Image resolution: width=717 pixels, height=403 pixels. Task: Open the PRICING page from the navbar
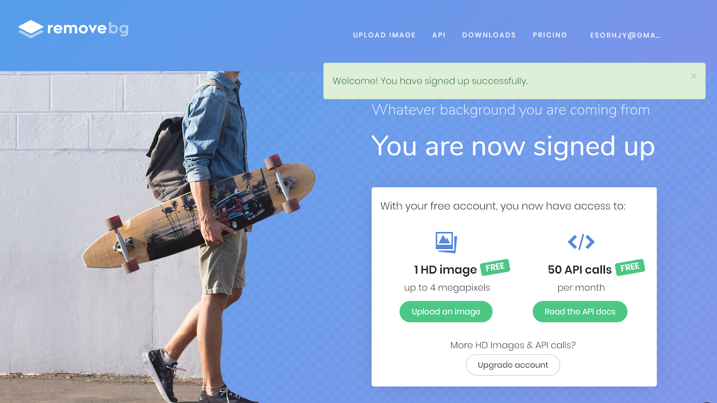click(x=550, y=35)
